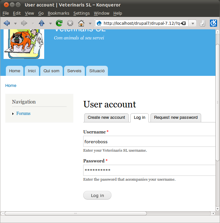Switch to Request new password tab
This screenshot has width=220, height=223.
[x=175, y=118]
